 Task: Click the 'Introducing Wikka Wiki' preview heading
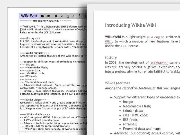tap(130, 25)
